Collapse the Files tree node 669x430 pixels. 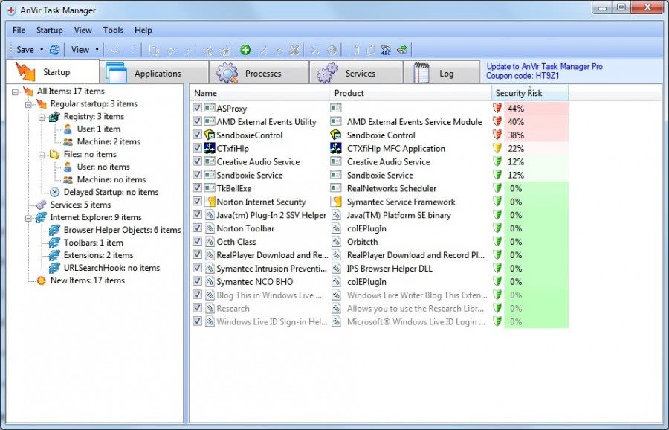coord(42,155)
